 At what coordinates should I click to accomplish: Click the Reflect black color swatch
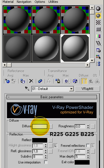coord(40,140)
